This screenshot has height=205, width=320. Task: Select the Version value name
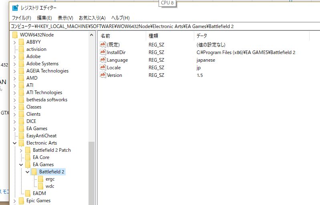click(114, 75)
